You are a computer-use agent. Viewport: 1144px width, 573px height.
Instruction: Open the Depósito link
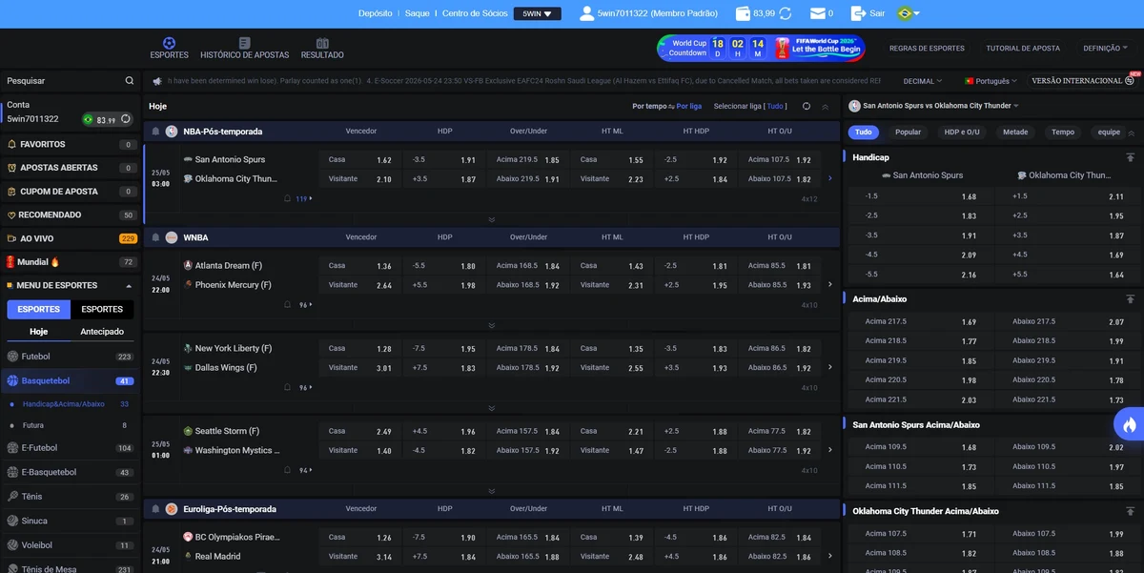coord(375,13)
